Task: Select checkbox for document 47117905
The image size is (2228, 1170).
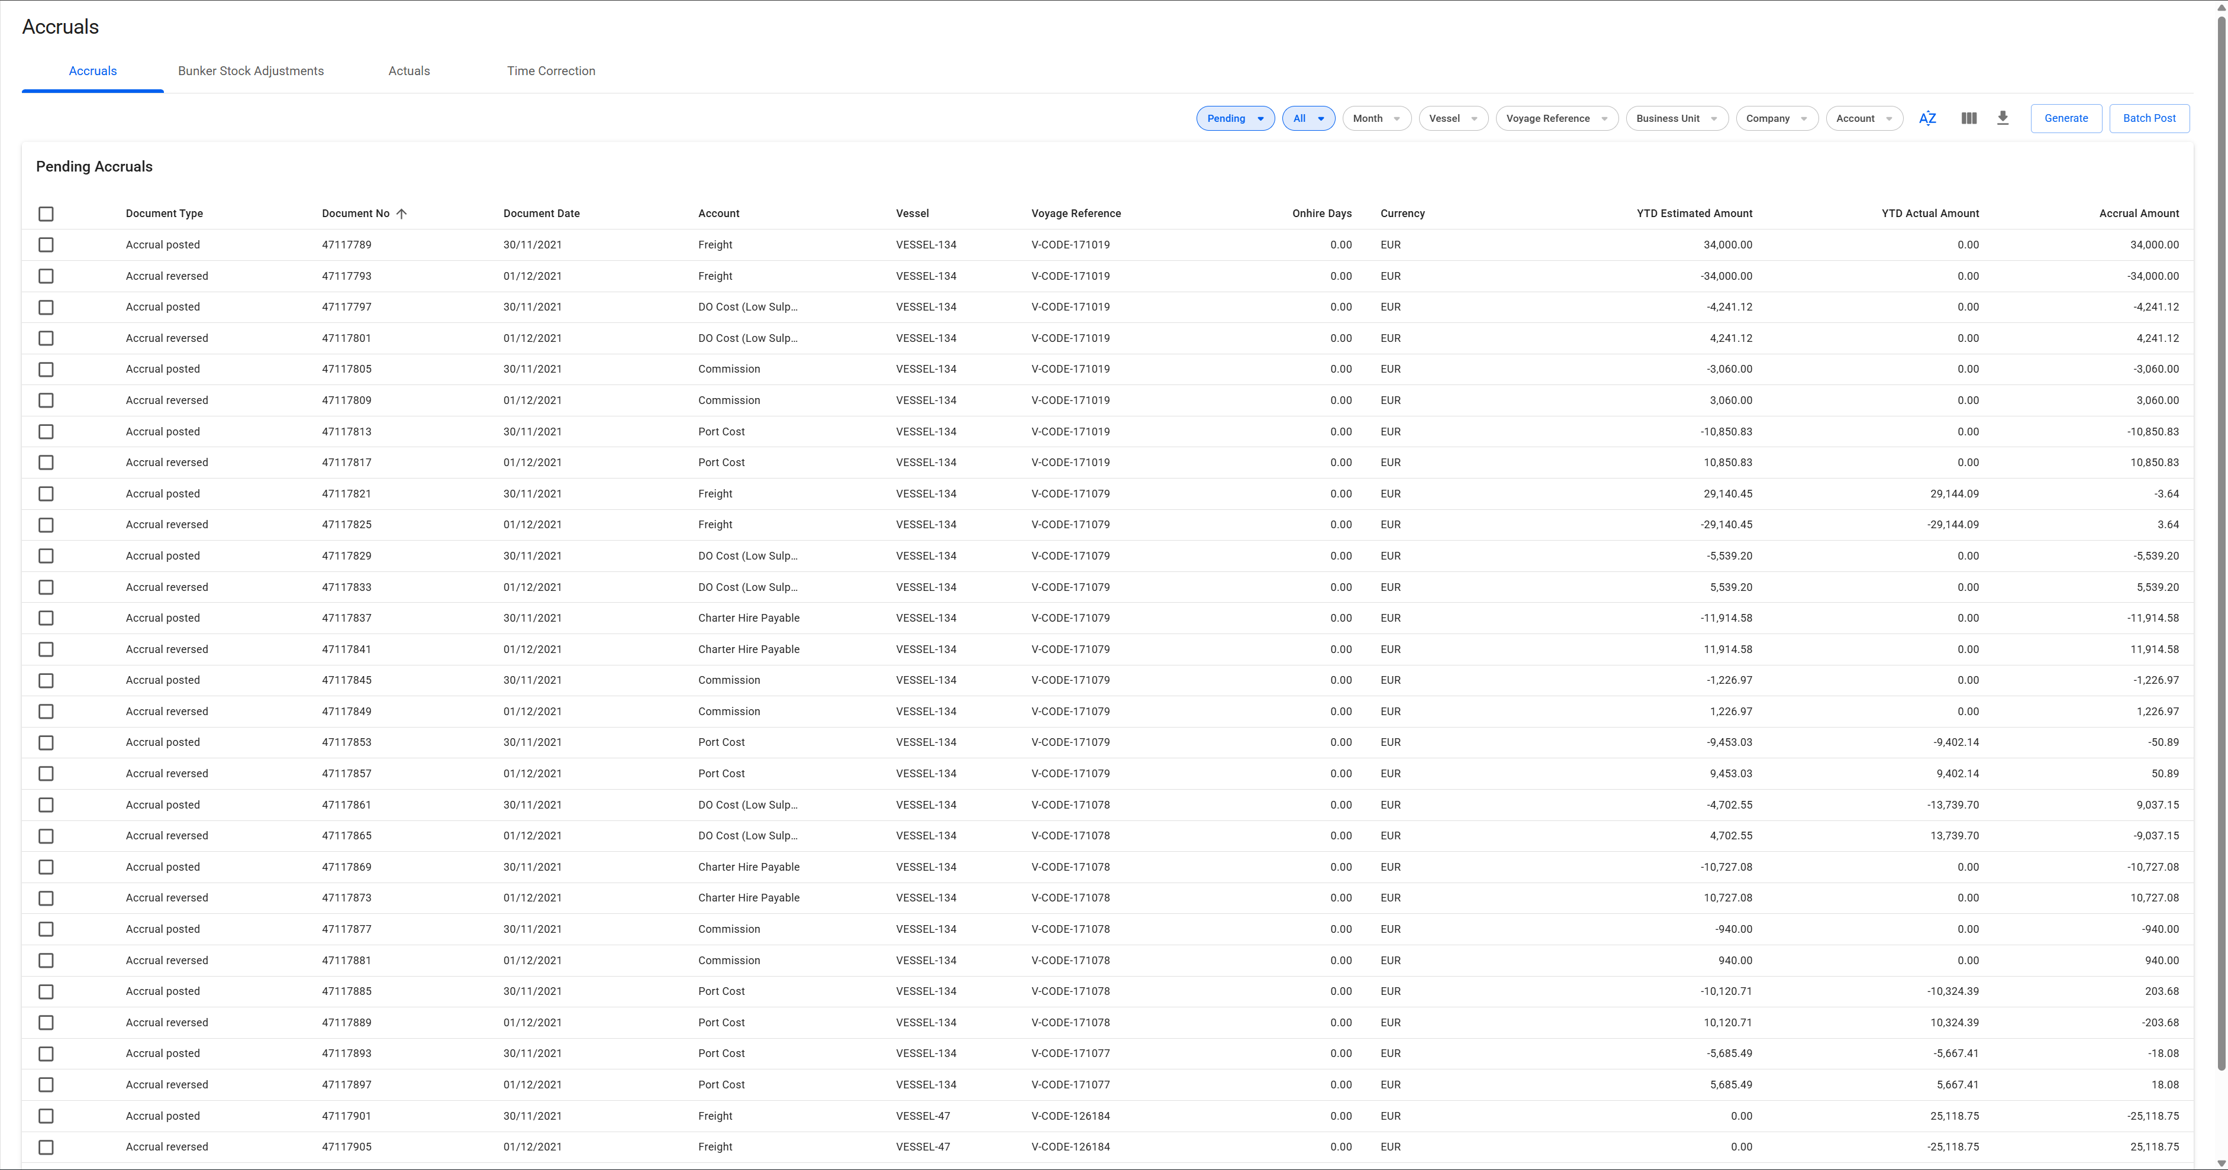Action: point(46,1147)
